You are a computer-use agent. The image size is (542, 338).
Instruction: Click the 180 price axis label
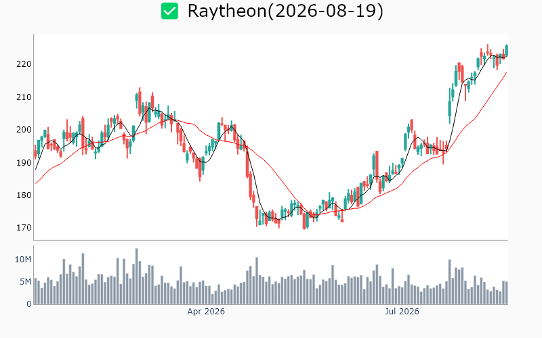pos(24,195)
